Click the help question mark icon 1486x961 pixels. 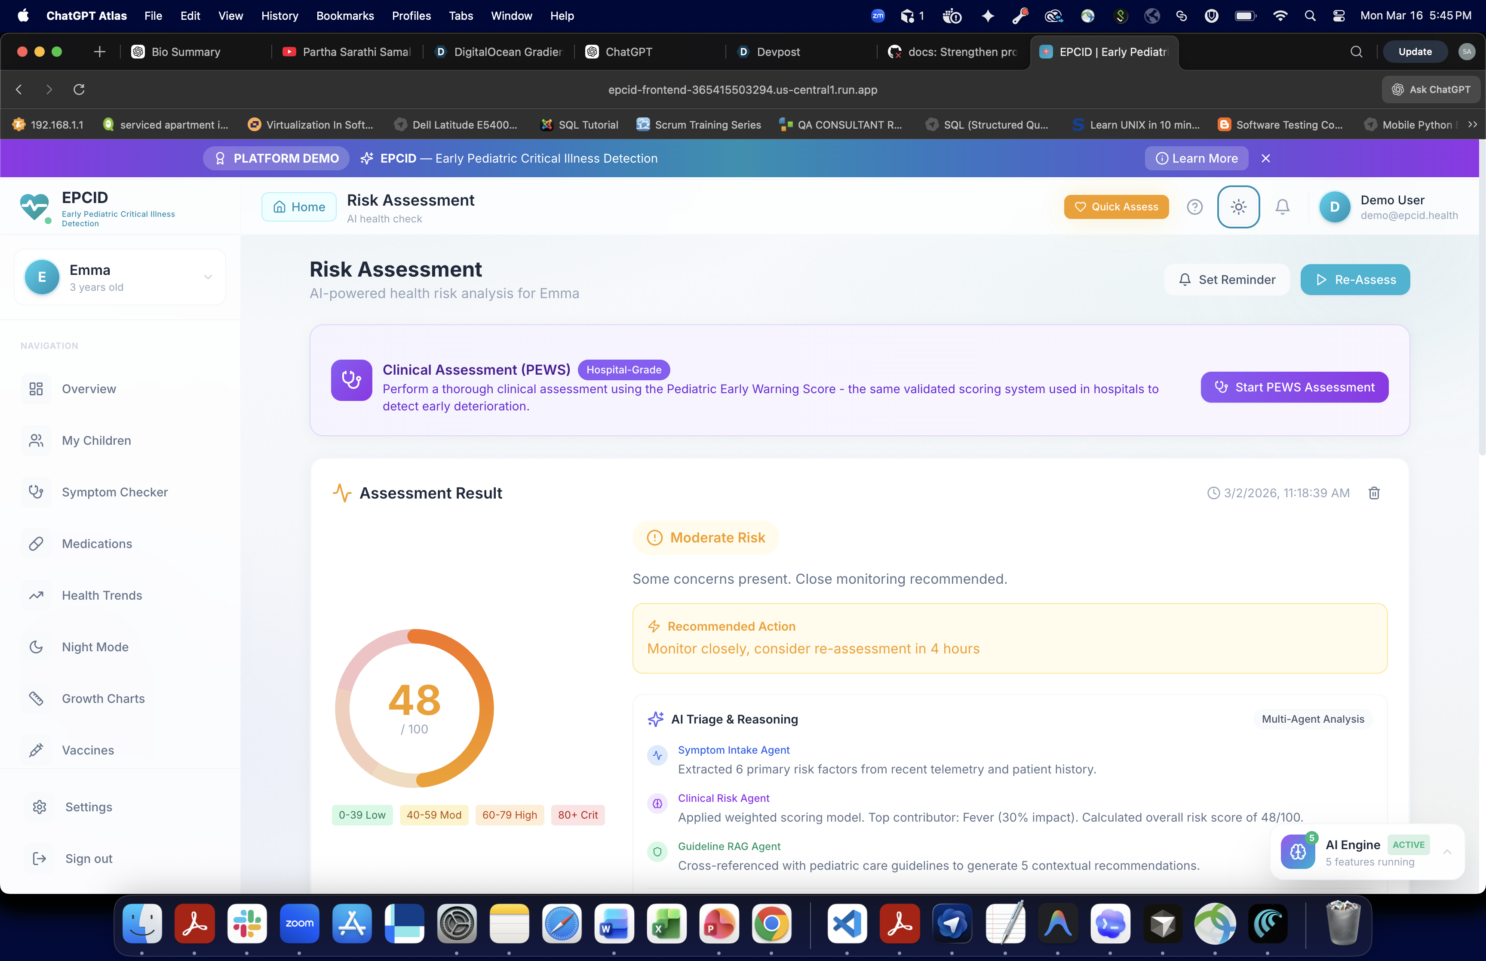[1194, 206]
